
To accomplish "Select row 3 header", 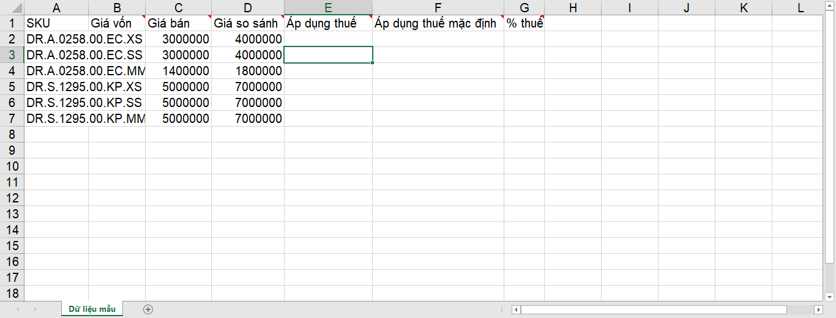I will coord(12,55).
